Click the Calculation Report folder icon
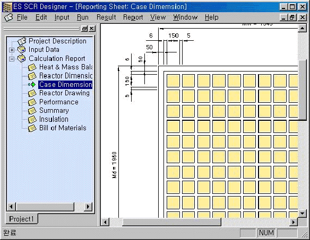 click(22, 58)
